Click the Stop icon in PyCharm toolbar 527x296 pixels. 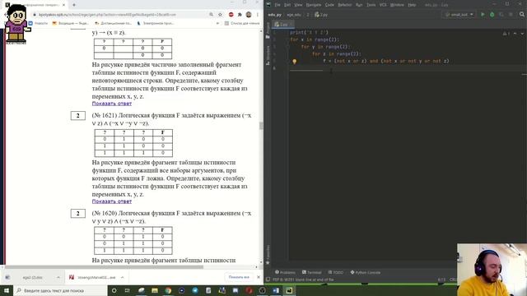(x=511, y=15)
